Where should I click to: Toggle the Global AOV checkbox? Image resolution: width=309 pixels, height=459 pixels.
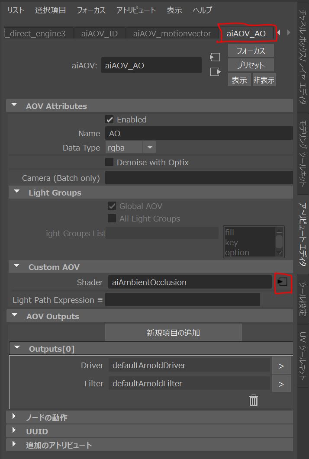click(112, 206)
